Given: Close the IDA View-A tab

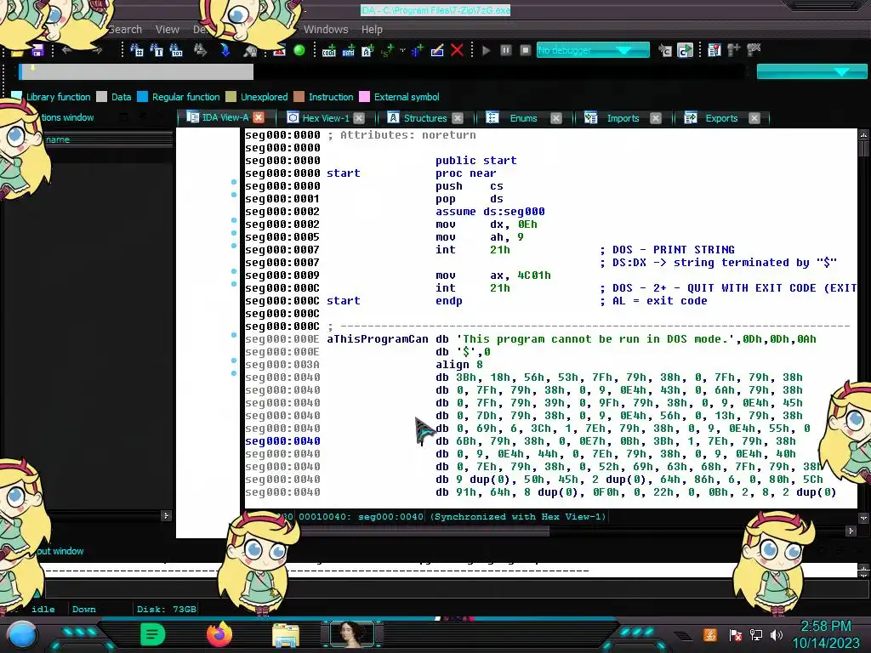Looking at the screenshot, I should (259, 117).
